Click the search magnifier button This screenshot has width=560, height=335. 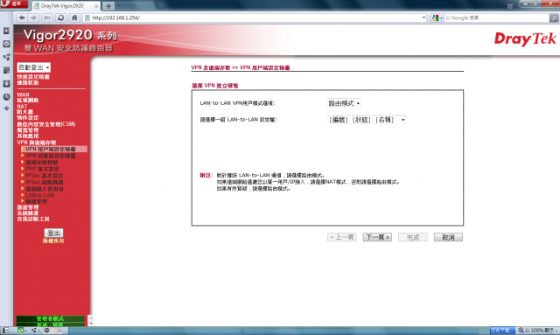(x=554, y=17)
